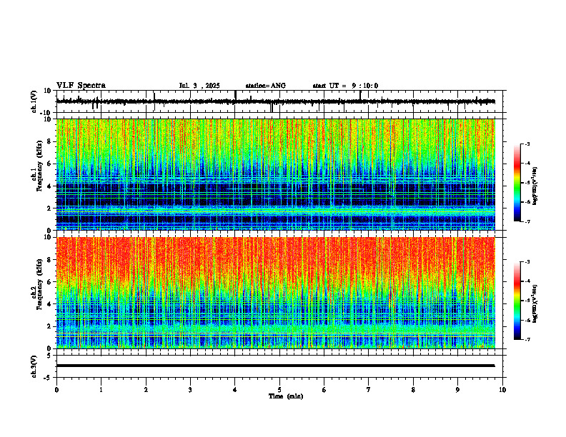Click the ch.1 voltage waveform trace
Screen dimensions: 566x437
[275, 101]
